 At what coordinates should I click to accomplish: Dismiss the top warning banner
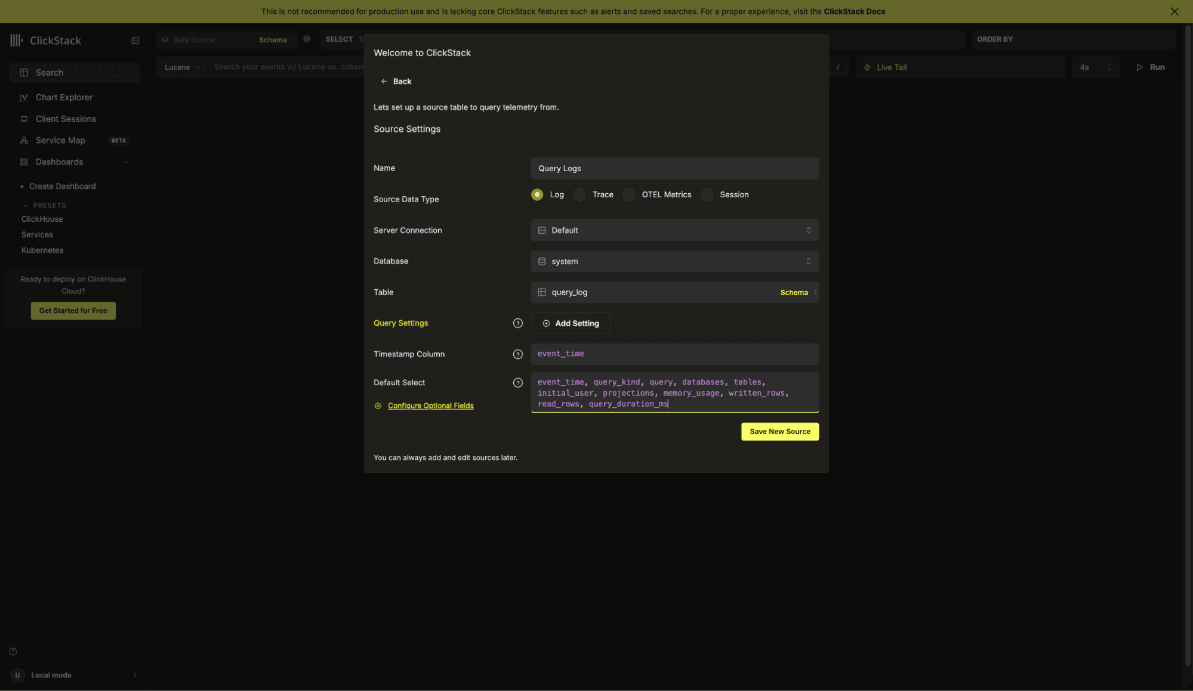click(1174, 11)
